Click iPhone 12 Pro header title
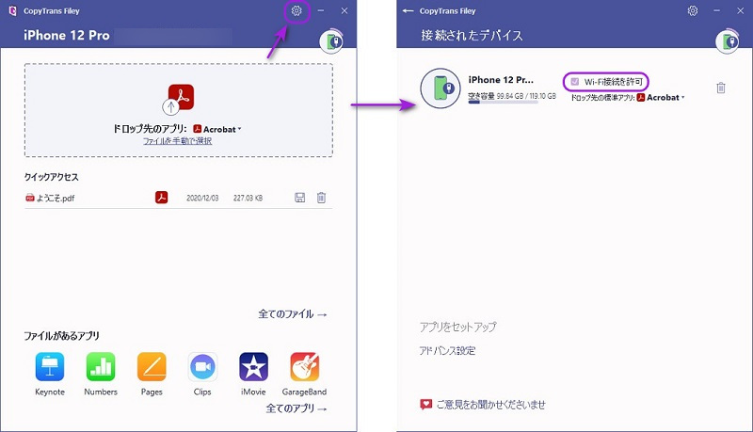The width and height of the screenshot is (753, 432). tap(67, 35)
